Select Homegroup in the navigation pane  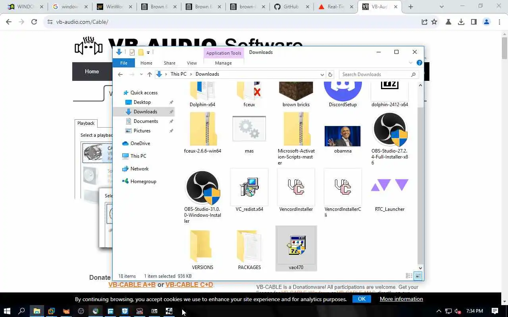(x=143, y=181)
